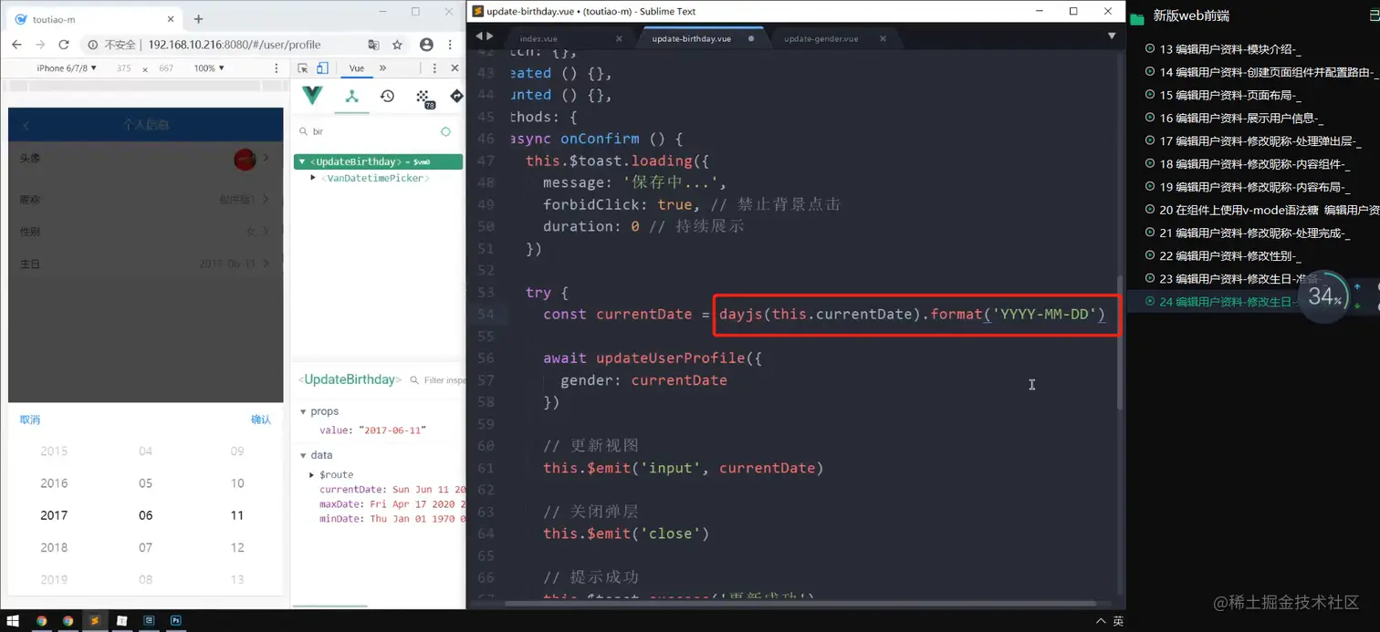This screenshot has height=632, width=1380.
Task: Go to previous tab arrow in Sublime
Action: (479, 36)
